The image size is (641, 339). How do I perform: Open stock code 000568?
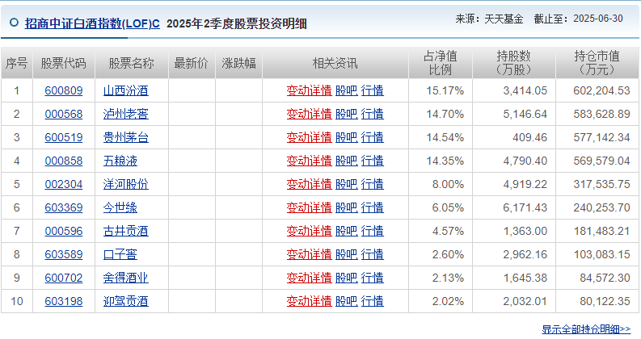[x=64, y=114]
